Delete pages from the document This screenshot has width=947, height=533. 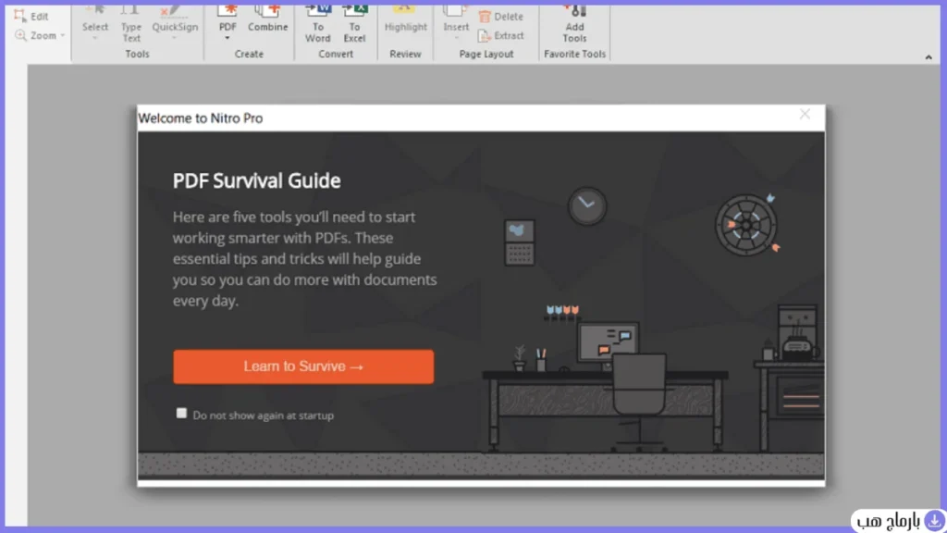coord(500,17)
